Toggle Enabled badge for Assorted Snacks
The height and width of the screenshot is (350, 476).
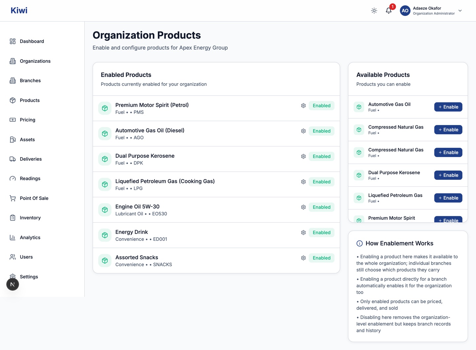(321, 258)
